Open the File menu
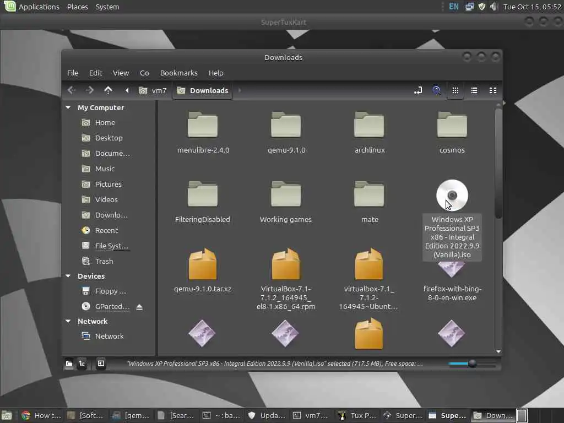This screenshot has height=423, width=564. point(73,73)
